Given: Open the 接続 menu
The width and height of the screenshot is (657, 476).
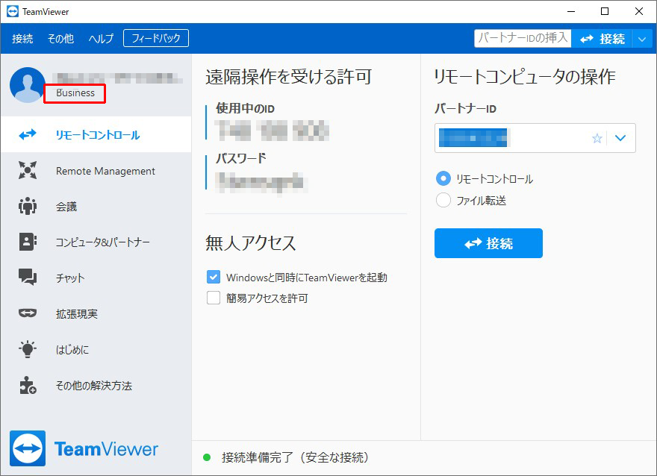Looking at the screenshot, I should (x=22, y=39).
